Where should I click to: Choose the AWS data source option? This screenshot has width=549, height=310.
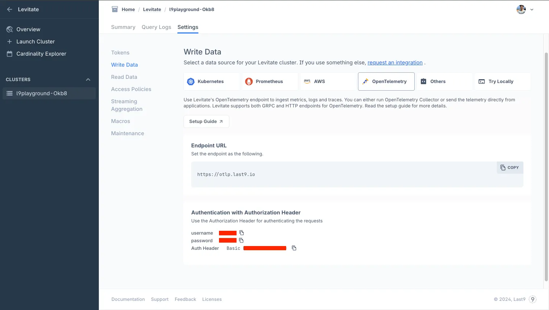pos(328,81)
